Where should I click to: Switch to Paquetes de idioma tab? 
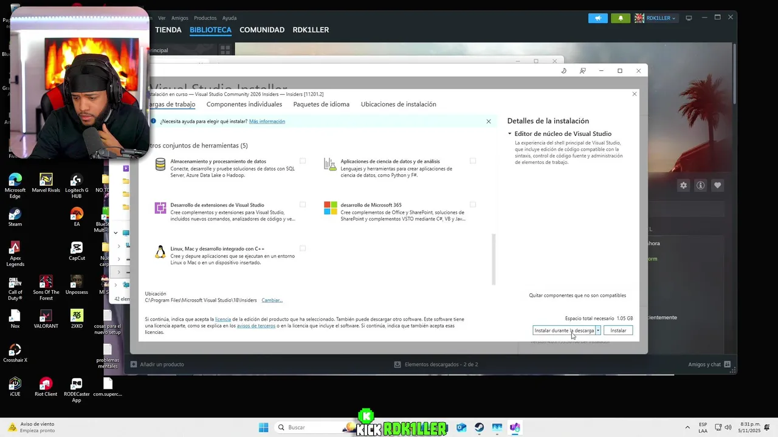[321, 104]
